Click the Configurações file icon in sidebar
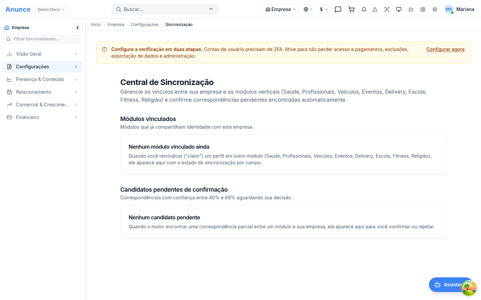This screenshot has height=300, width=481. [9, 67]
